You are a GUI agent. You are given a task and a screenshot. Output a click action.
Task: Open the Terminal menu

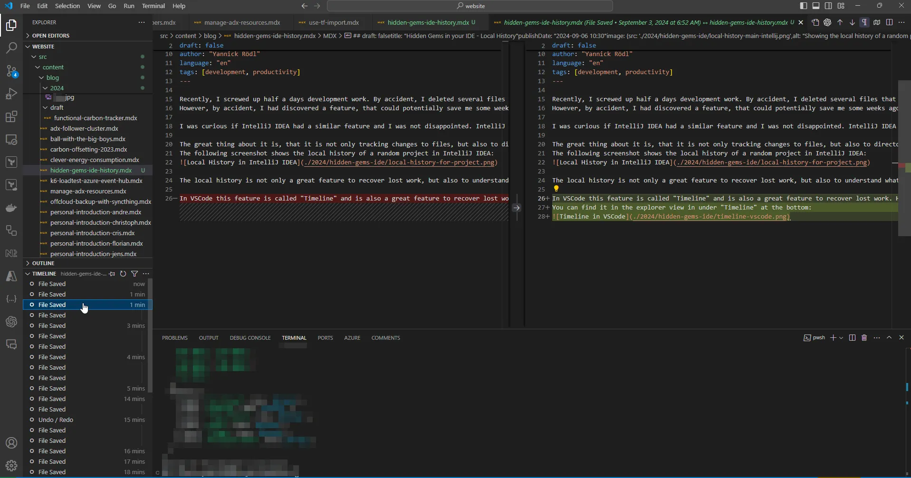[153, 6]
